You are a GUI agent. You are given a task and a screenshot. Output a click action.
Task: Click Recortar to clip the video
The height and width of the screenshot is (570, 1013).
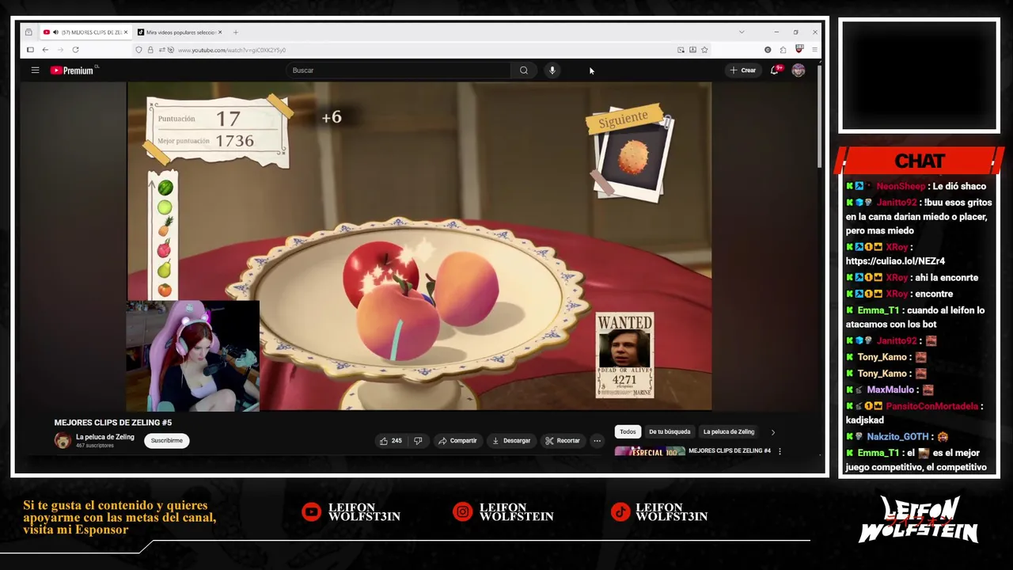pos(563,441)
